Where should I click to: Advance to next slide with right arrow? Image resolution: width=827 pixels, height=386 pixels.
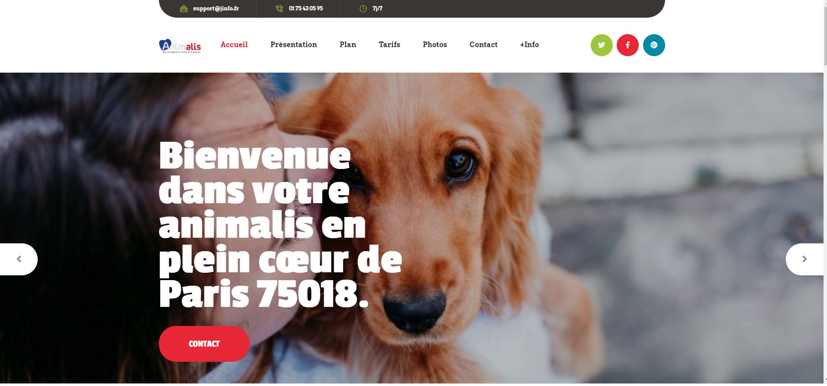[804, 259]
